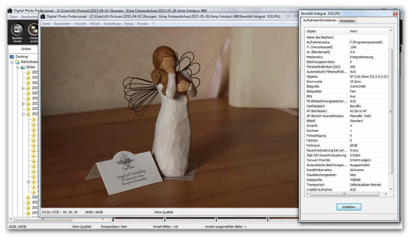Select the Weißabgleich row
This screenshot has height=237, width=410.
pos(347,106)
